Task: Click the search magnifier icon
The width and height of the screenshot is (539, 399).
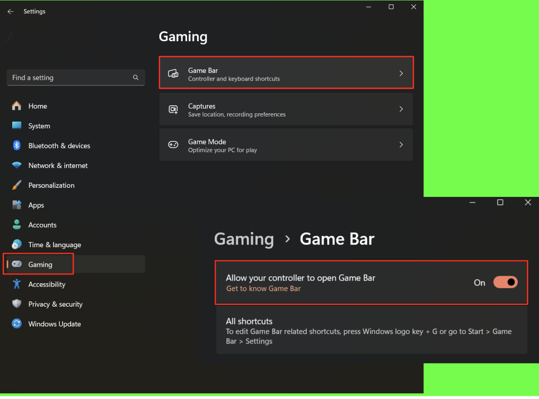Action: click(136, 78)
